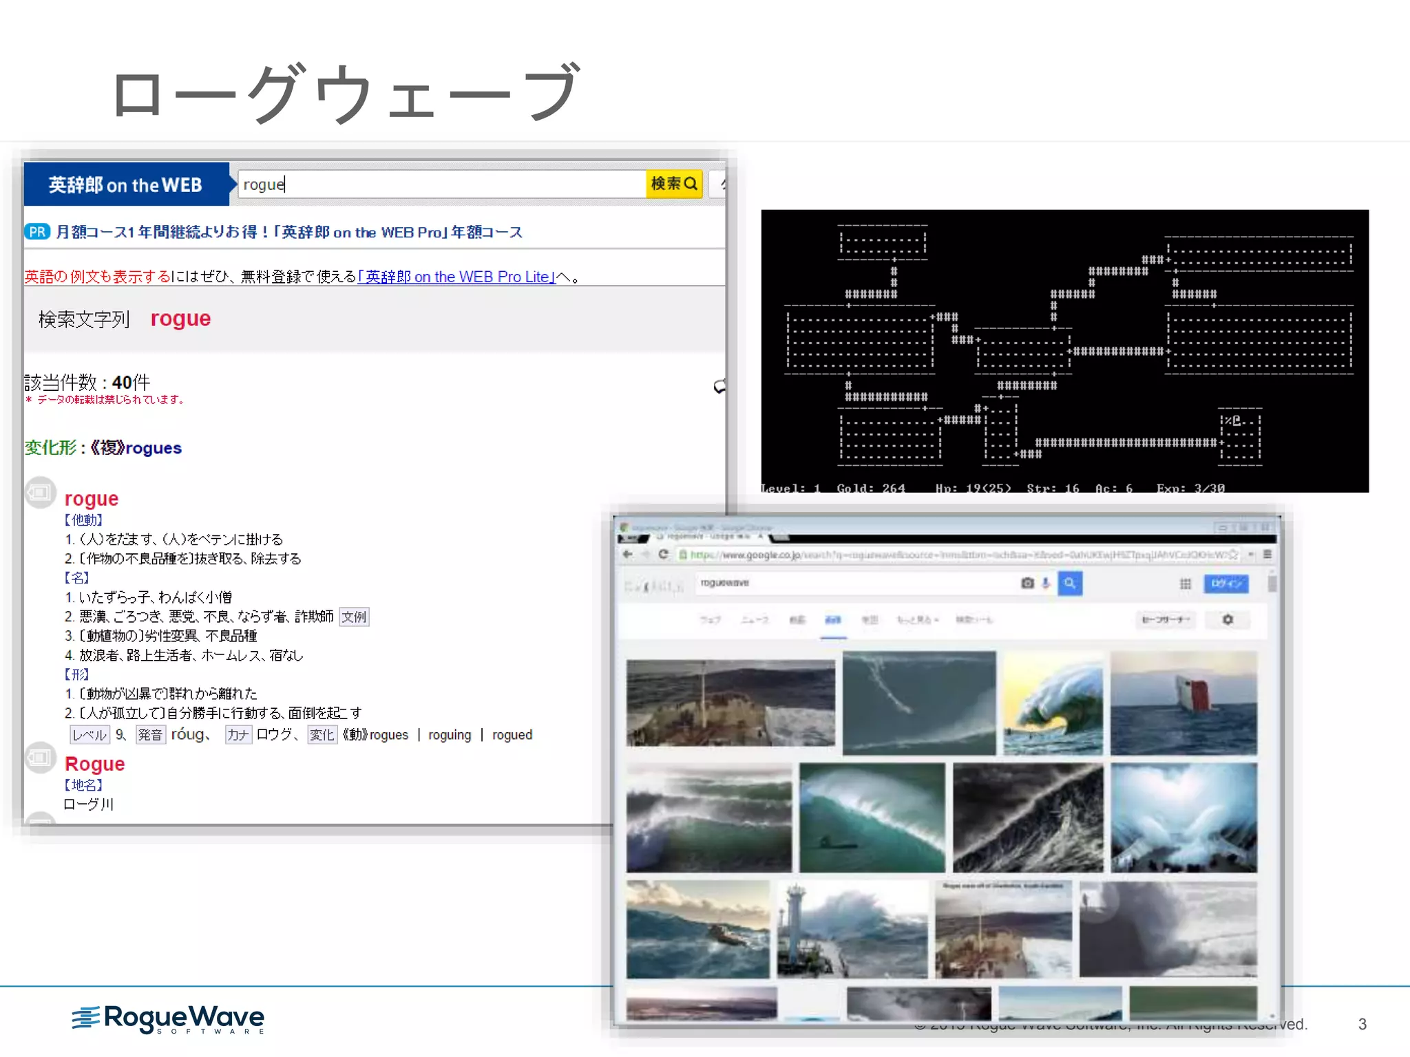The width and height of the screenshot is (1410, 1057).
Task: Switch to the ウェブ results tab
Action: pyautogui.click(x=711, y=620)
